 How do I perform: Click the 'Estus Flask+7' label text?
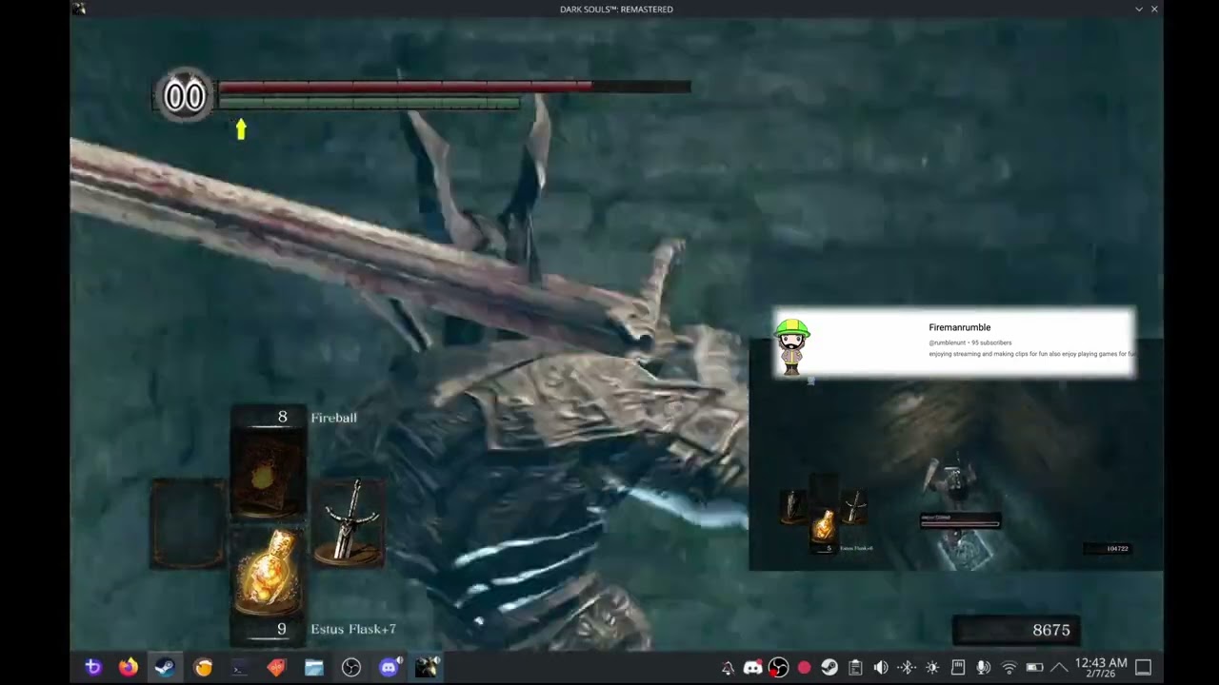(353, 629)
